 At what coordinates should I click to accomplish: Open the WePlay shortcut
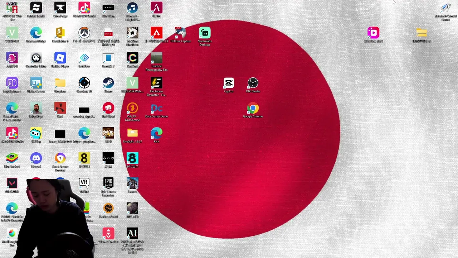coord(36,135)
